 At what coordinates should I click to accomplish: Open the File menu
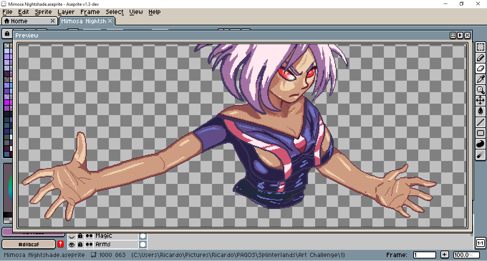[7, 12]
